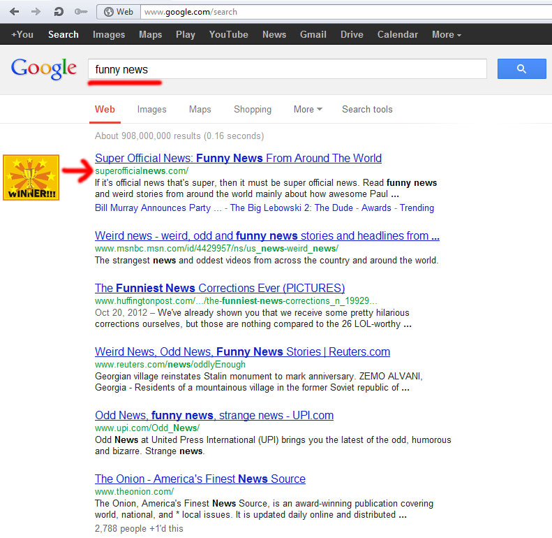The height and width of the screenshot is (538, 552).
Task: Click '2,788 people +1'd this' text
Action: (x=139, y=528)
